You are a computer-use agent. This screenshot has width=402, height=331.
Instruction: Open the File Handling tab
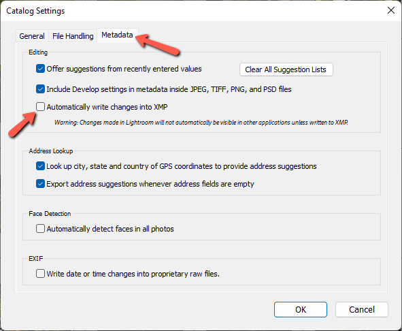[x=73, y=36]
